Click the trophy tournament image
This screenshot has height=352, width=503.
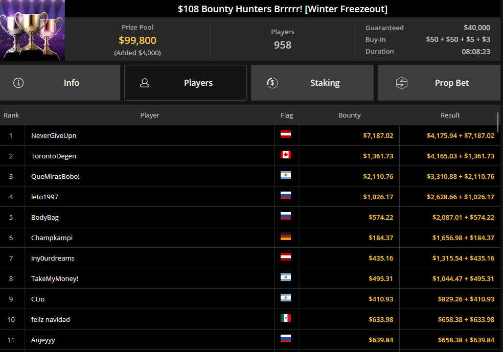coord(32,31)
